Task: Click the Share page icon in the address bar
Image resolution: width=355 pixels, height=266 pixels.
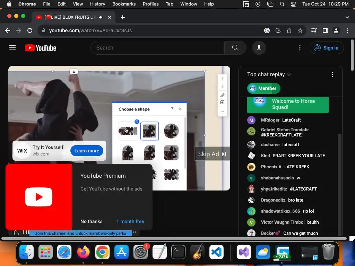Action: pos(289,30)
